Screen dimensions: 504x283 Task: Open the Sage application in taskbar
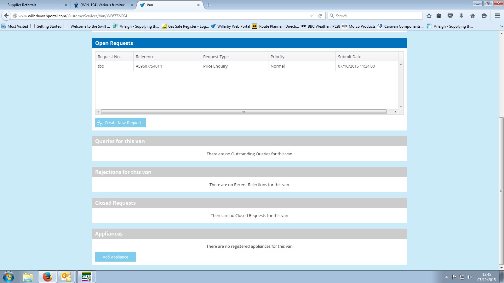click(x=87, y=277)
